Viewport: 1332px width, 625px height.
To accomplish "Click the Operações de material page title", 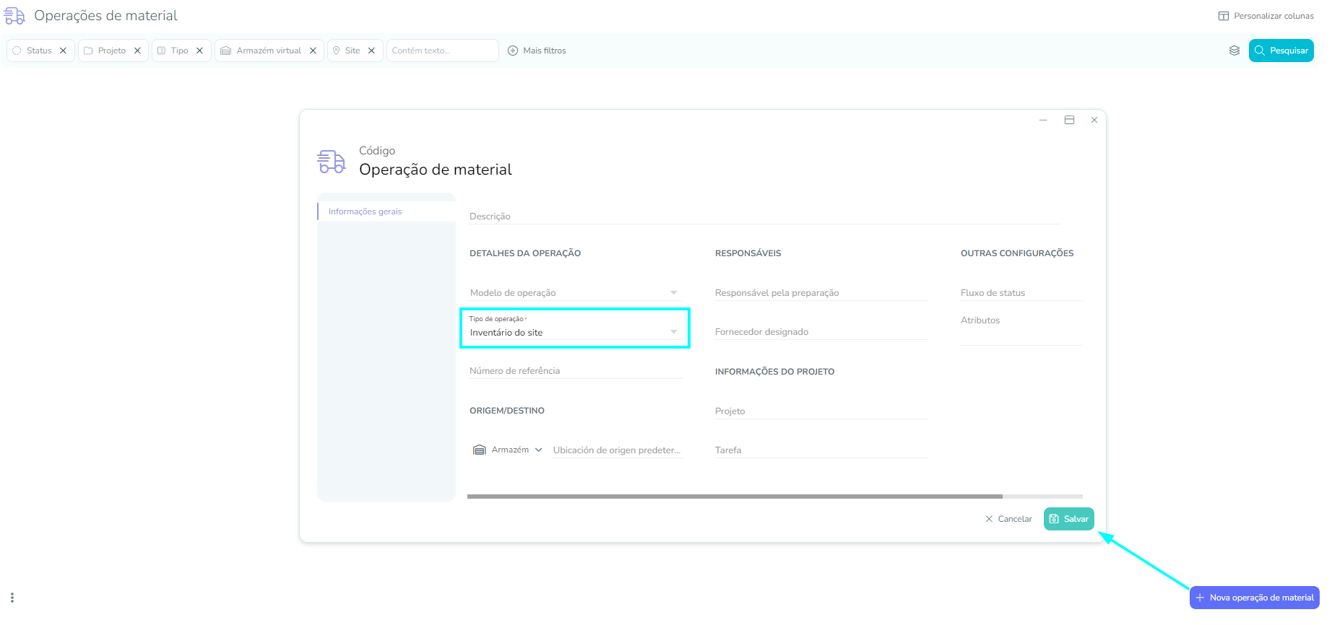I will pos(105,16).
